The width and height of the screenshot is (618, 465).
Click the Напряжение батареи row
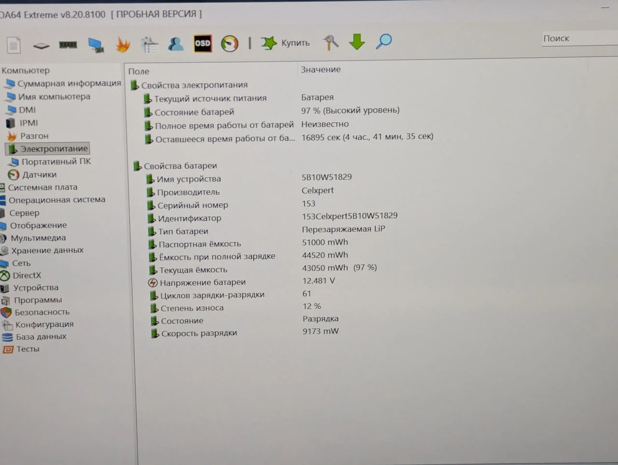(x=241, y=282)
